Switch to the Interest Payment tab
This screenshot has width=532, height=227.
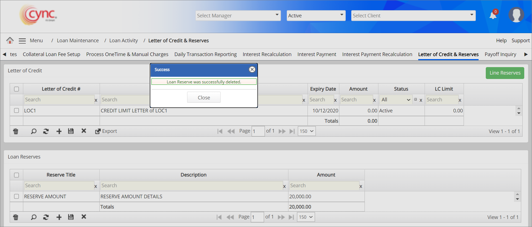317,54
